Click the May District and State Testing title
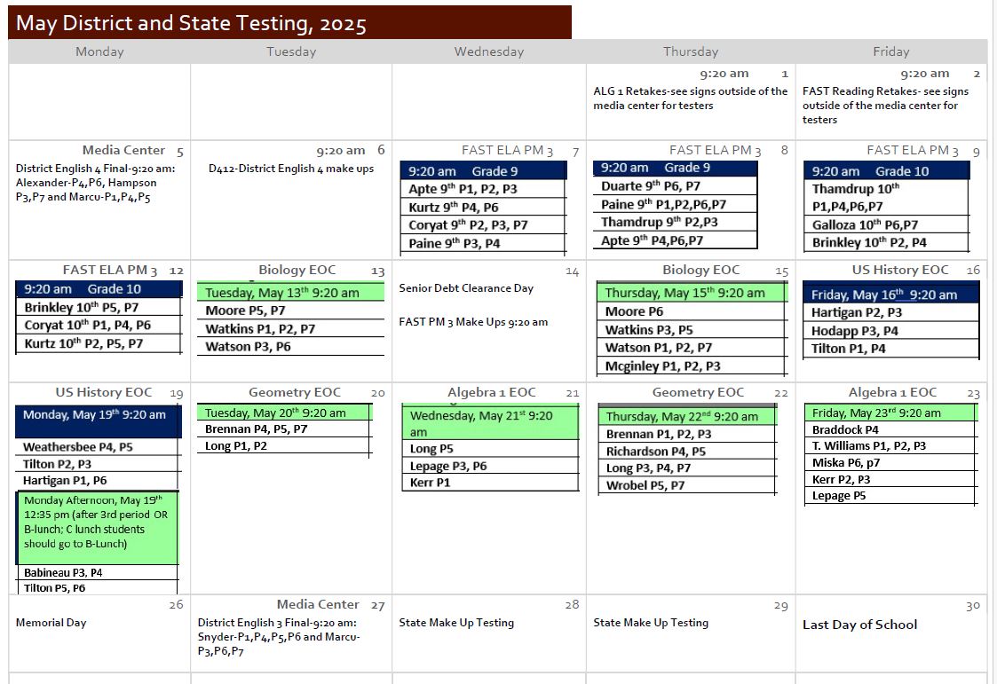This screenshot has height=684, width=997. [192, 23]
